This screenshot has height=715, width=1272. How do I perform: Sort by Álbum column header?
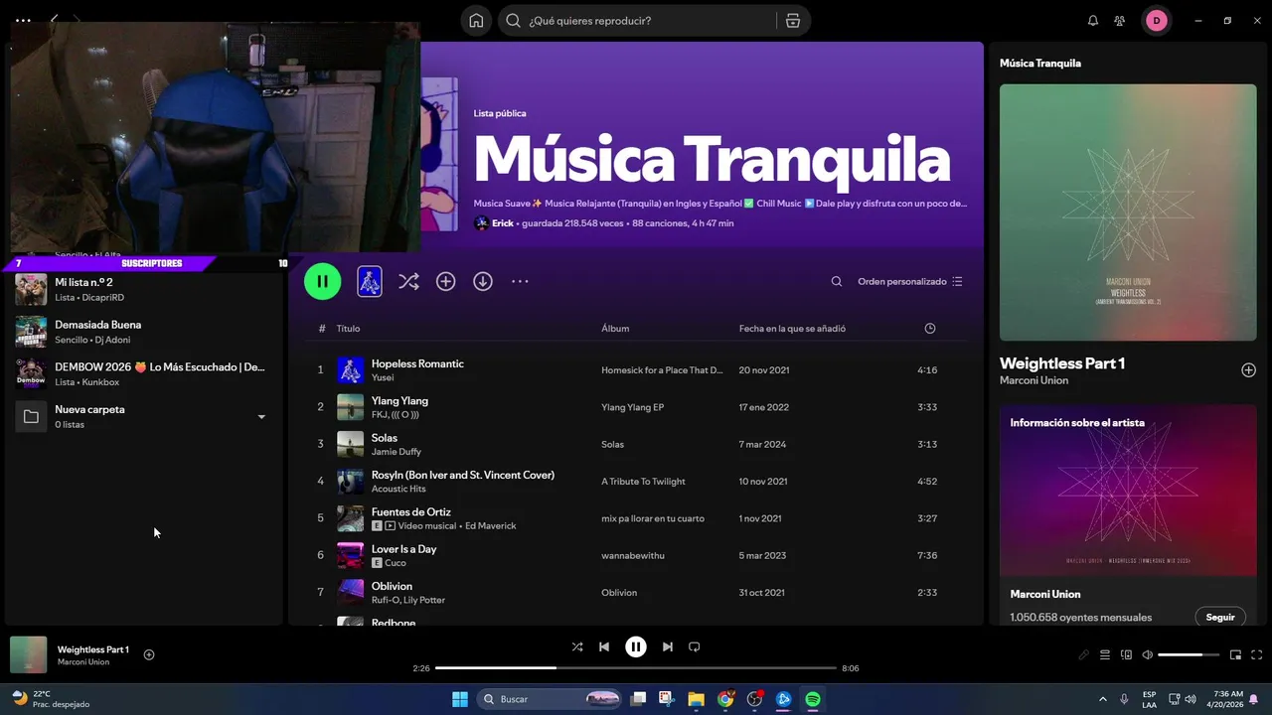pyautogui.click(x=615, y=329)
